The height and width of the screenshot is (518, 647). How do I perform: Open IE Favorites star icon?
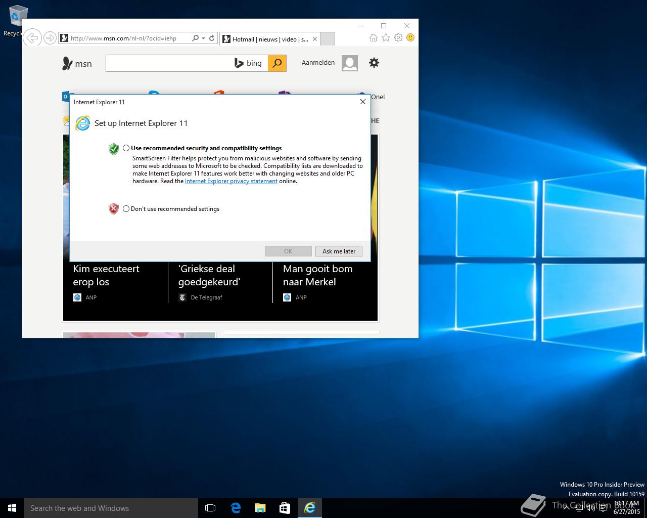[x=386, y=37]
